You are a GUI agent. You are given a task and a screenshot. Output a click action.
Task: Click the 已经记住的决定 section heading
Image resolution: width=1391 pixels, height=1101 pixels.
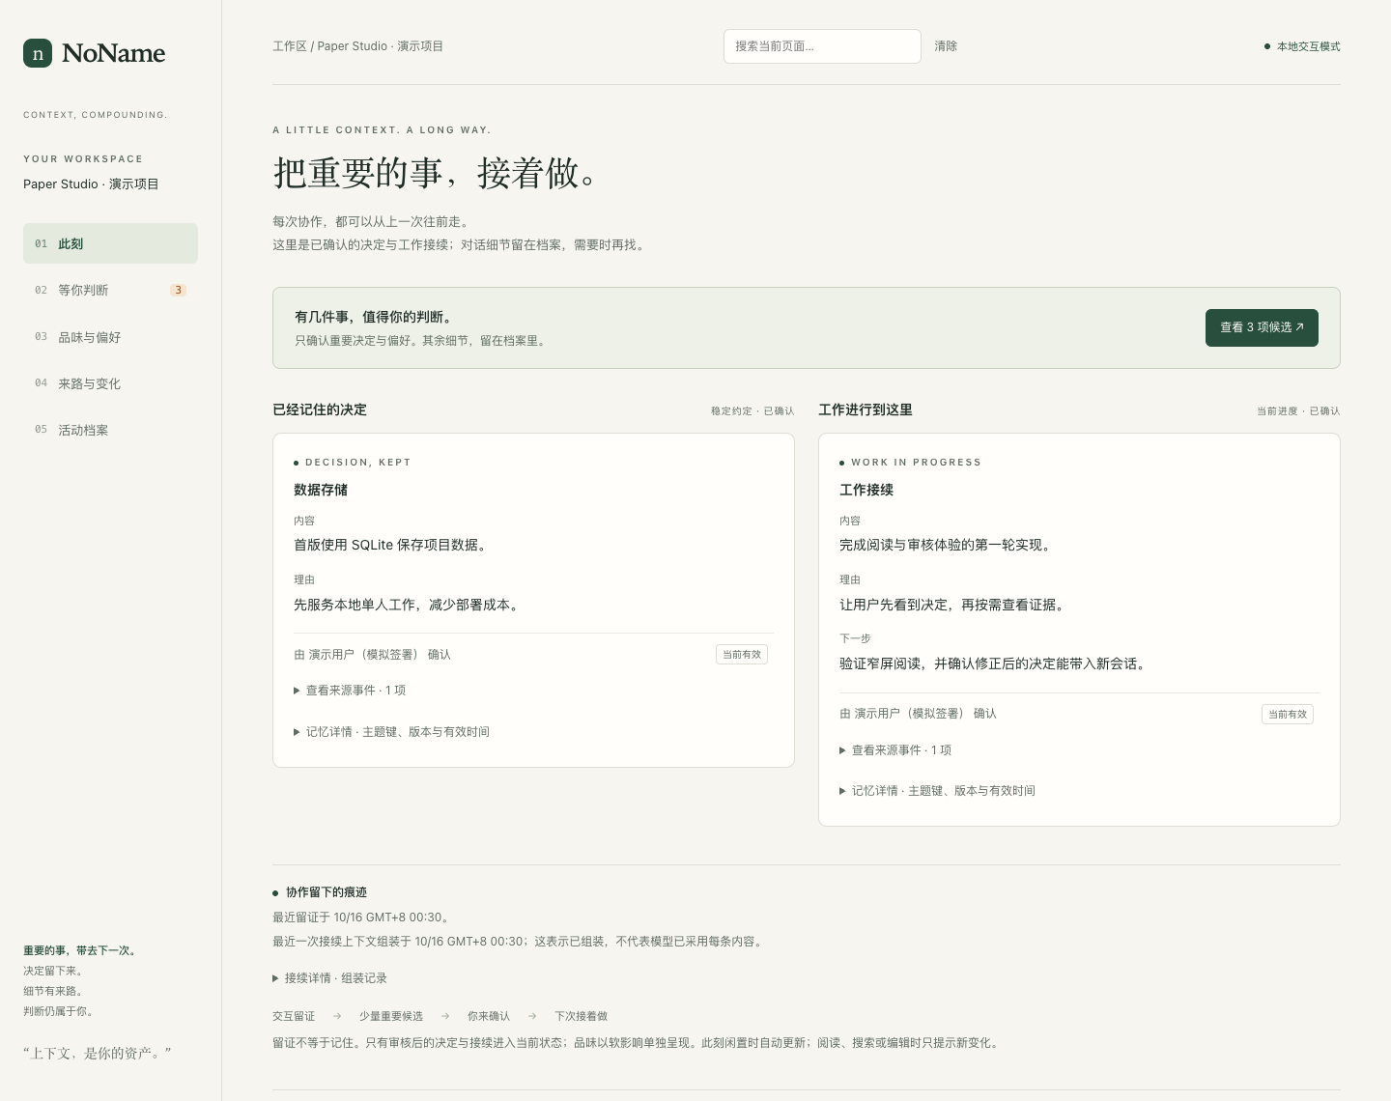click(x=320, y=409)
